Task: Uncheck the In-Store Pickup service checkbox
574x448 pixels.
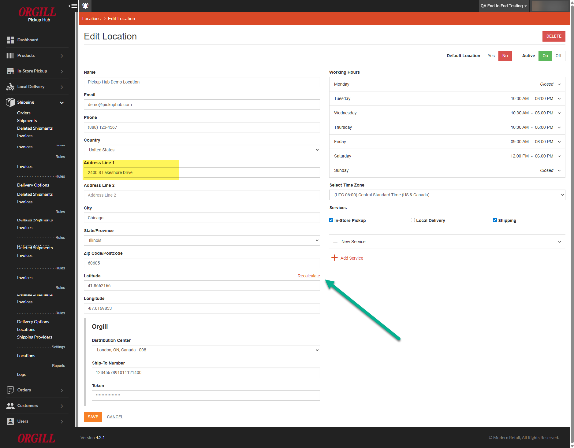Action: [331, 220]
